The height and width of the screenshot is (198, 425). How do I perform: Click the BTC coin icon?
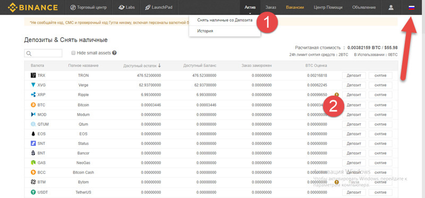pos(33,105)
